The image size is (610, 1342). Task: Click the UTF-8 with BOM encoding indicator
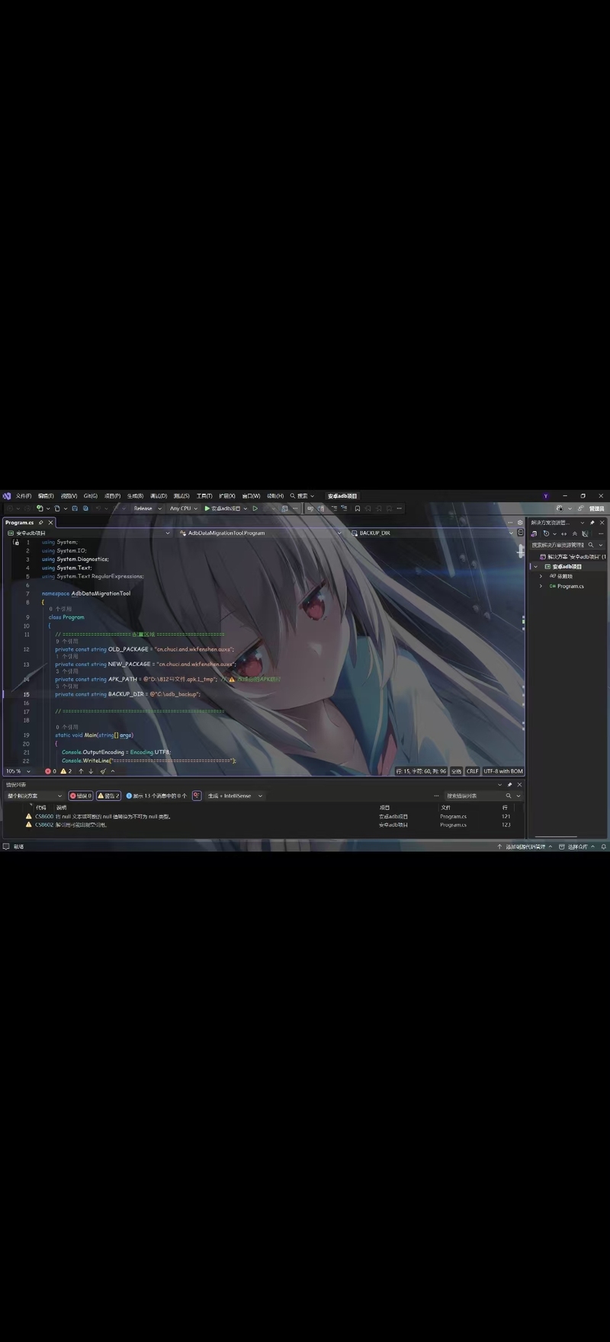503,771
